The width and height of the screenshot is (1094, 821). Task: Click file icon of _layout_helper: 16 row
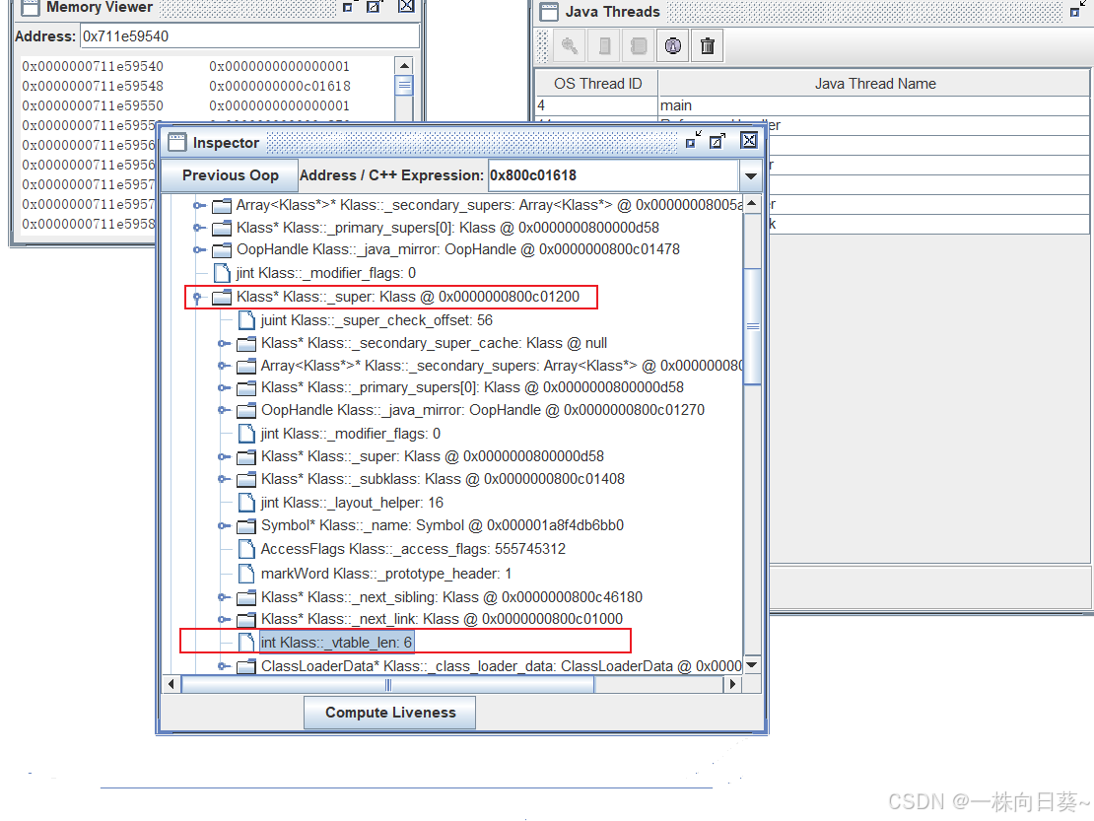pyautogui.click(x=246, y=503)
